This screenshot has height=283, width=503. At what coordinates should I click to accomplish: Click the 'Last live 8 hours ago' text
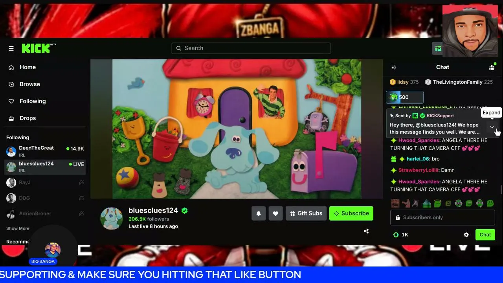pyautogui.click(x=153, y=226)
